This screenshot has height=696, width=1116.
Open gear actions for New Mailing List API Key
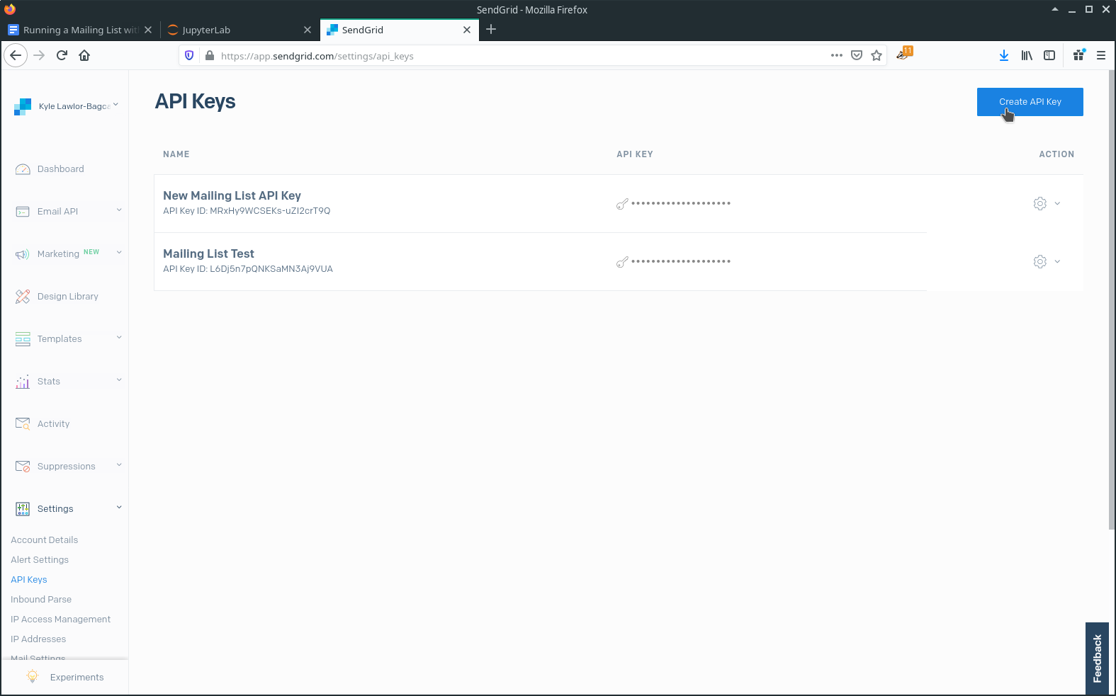click(1046, 204)
